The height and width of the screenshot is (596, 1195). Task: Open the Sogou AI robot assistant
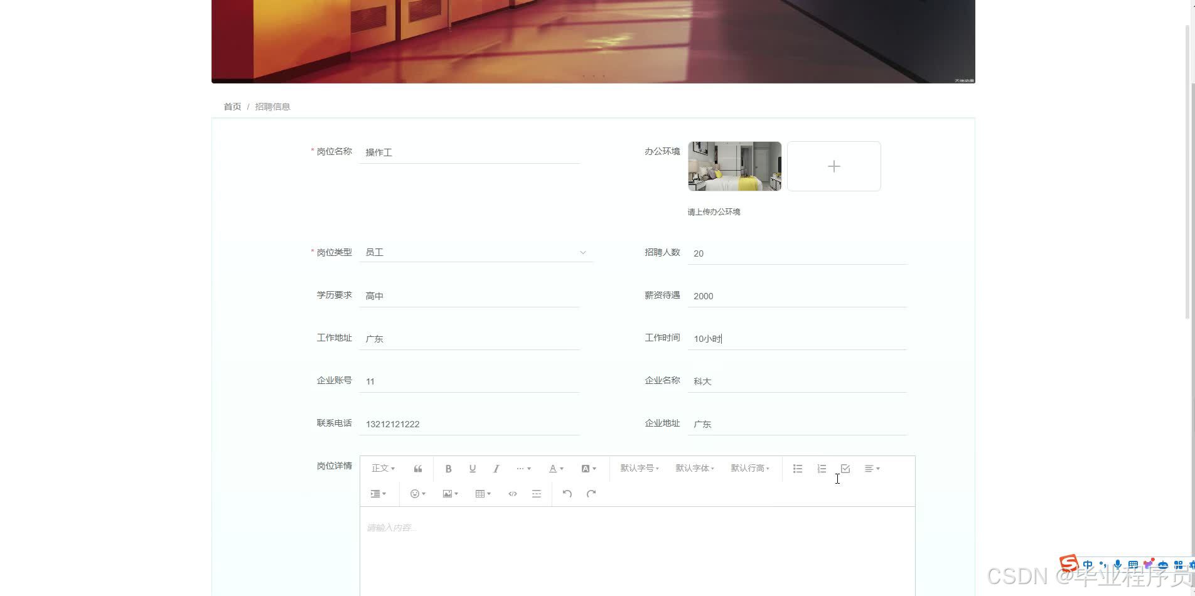(1163, 565)
